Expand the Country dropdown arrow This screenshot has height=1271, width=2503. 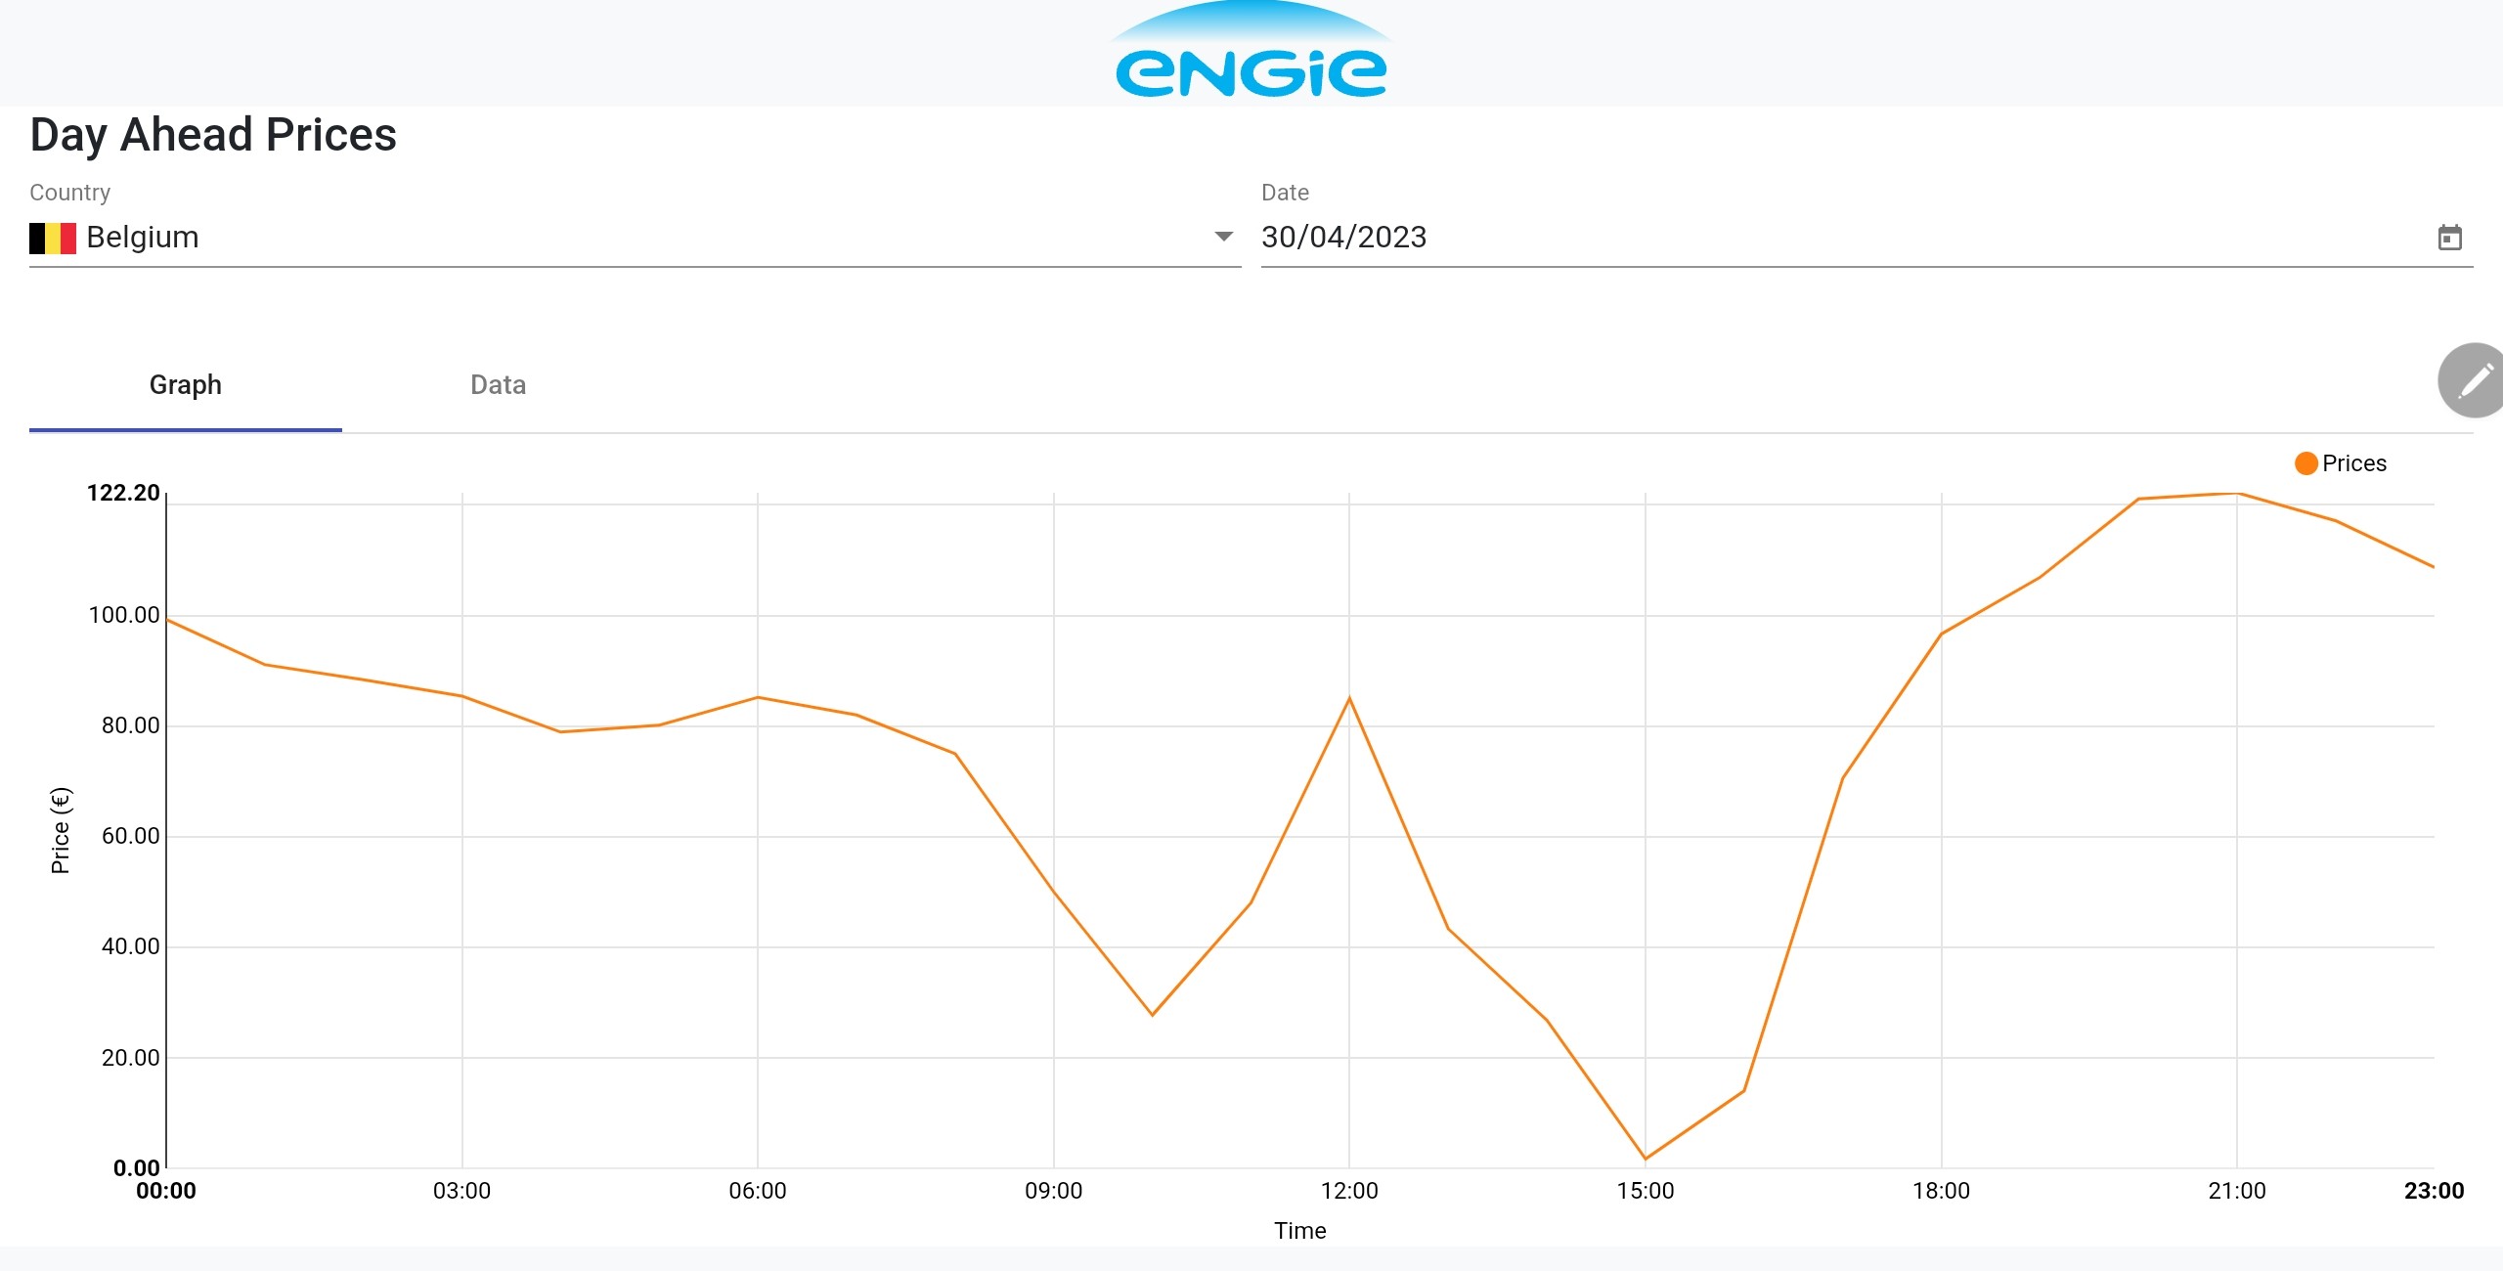pyautogui.click(x=1223, y=237)
